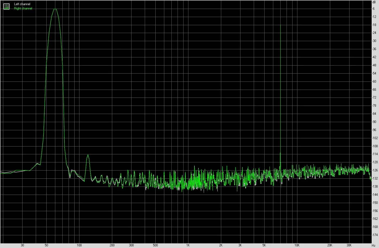Image resolution: width=379 pixels, height=248 pixels.
Task: Click the "-30" dB axis value
Action: pyautogui.click(x=374, y=41)
